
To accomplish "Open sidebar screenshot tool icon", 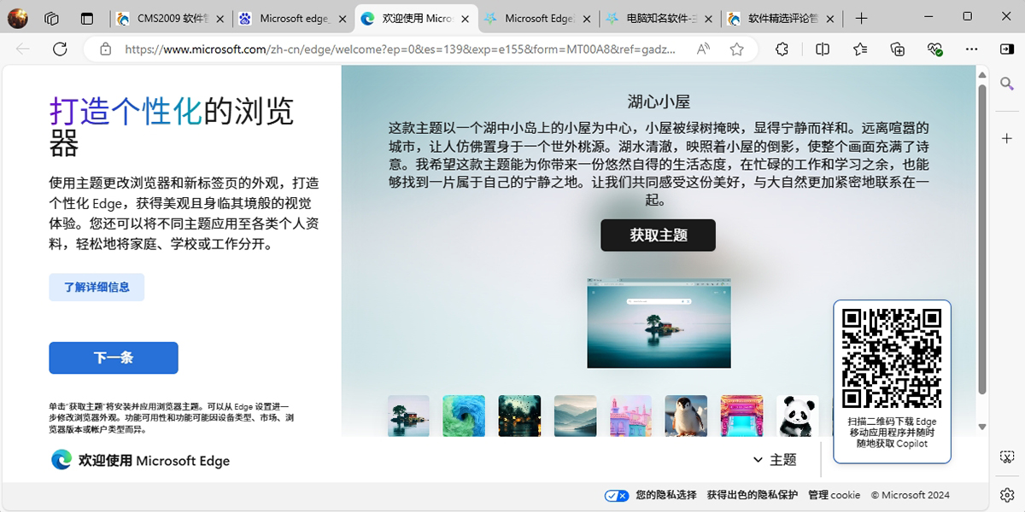I will point(1007,459).
